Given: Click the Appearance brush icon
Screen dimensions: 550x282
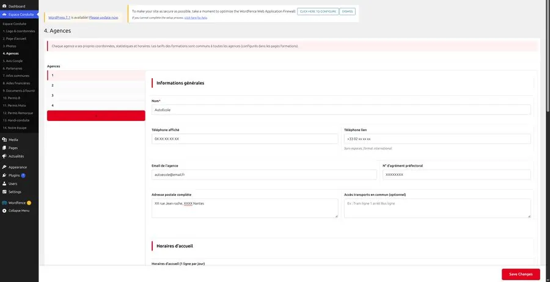Looking at the screenshot, I should pyautogui.click(x=4, y=167).
